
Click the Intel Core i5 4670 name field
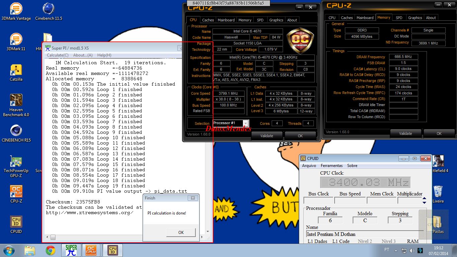247,31
